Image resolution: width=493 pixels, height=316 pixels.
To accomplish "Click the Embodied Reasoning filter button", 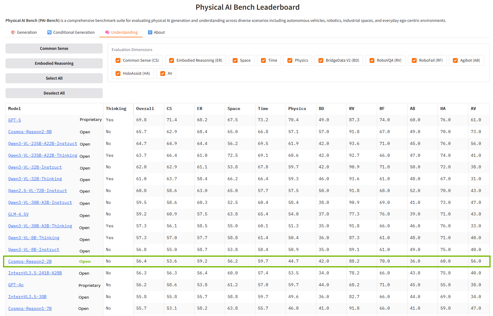I will pyautogui.click(x=54, y=63).
